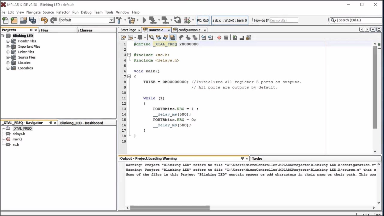This screenshot has width=384, height=216.
Task: Expand the Linker Files folder
Action: (x=8, y=52)
